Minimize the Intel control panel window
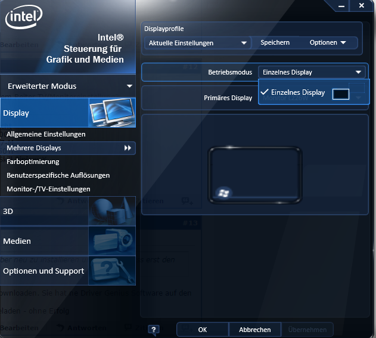Viewport: 376px width, 338px height. click(x=341, y=6)
